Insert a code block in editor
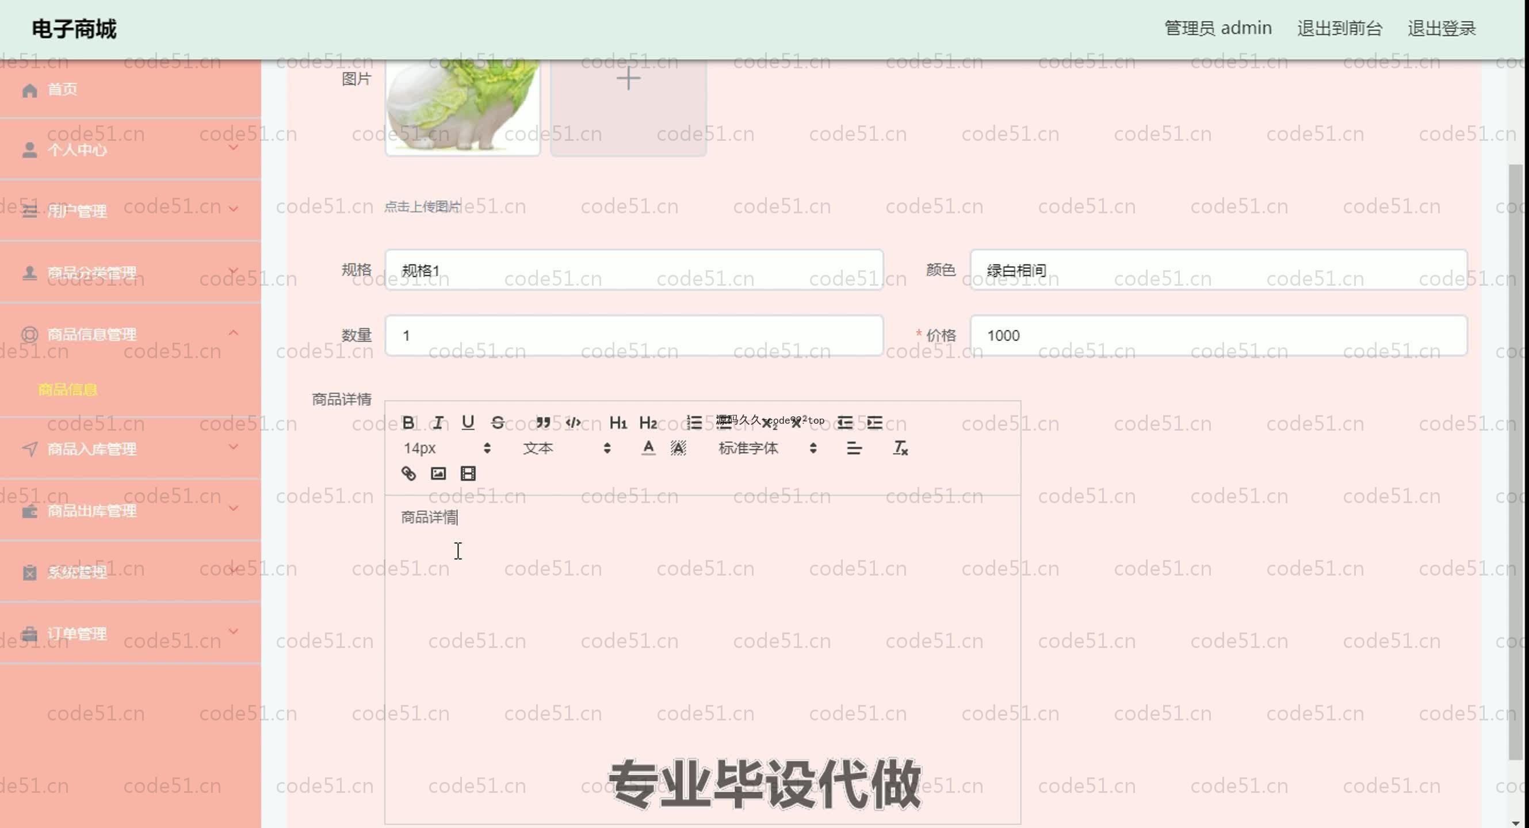1529x828 pixels. pos(573,422)
